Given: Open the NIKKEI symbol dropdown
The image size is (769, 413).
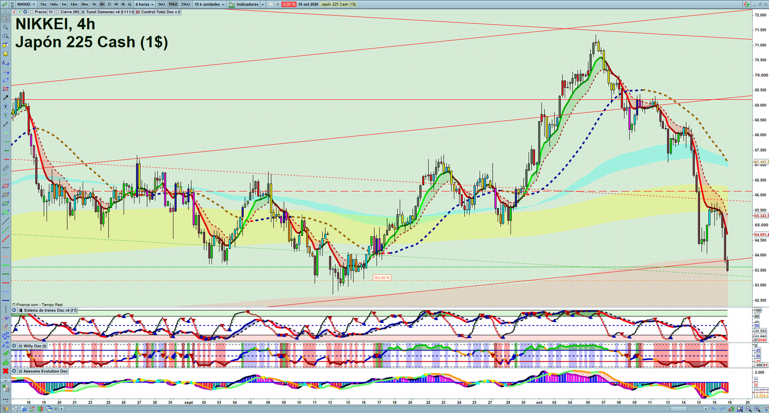Looking at the screenshot, I should click(x=26, y=4).
